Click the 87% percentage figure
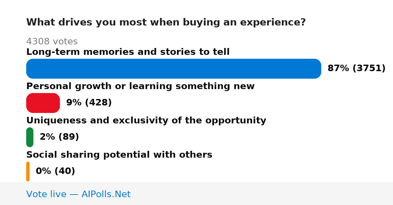 coord(338,69)
